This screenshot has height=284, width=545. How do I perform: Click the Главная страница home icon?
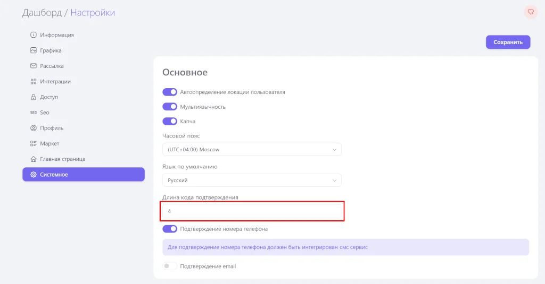coord(34,159)
